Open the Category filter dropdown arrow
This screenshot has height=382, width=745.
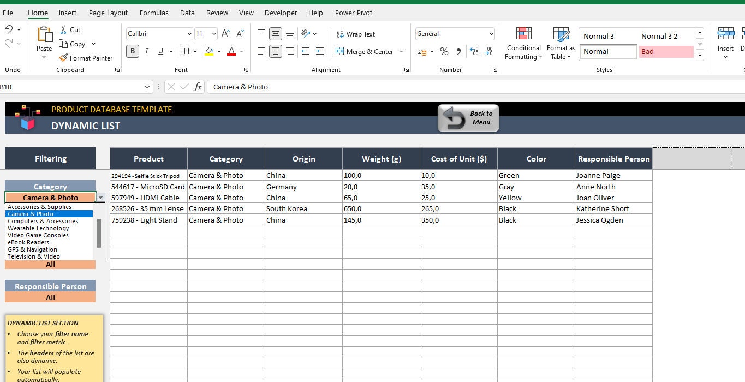click(x=100, y=197)
